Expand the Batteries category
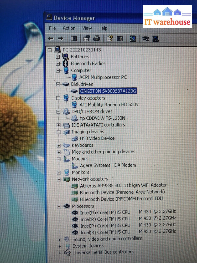197x263 pixels. [x=58, y=57]
